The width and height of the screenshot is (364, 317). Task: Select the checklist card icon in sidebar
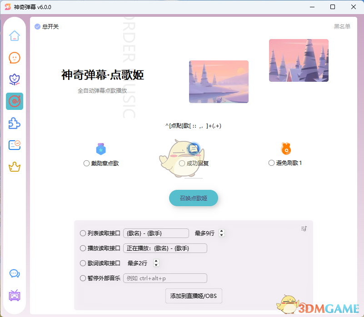click(14, 145)
